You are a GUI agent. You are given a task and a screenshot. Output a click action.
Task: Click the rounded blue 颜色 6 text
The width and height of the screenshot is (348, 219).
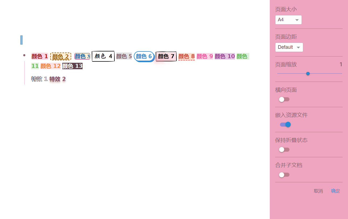(144, 56)
